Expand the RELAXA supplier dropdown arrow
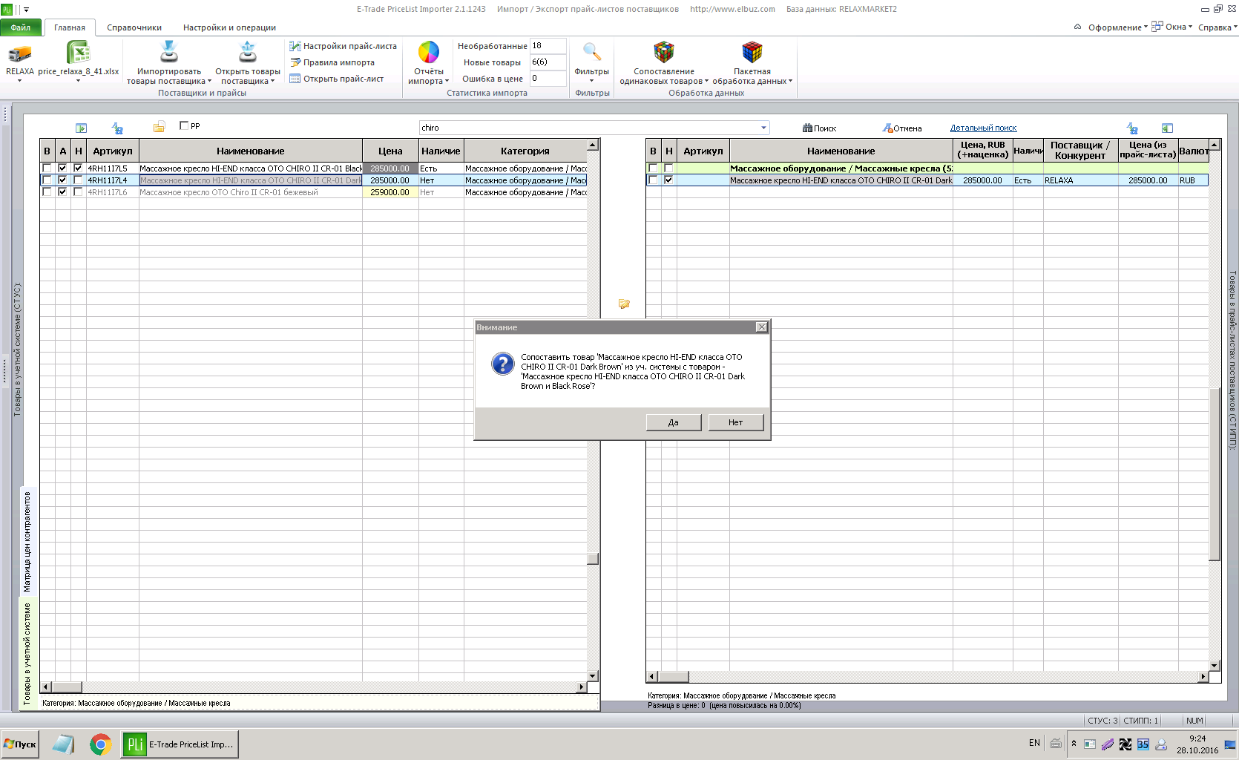This screenshot has width=1239, height=760. coord(20,81)
